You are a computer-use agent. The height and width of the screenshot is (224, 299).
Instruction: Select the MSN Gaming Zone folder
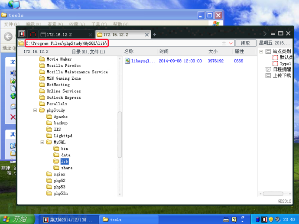[x=60, y=78]
